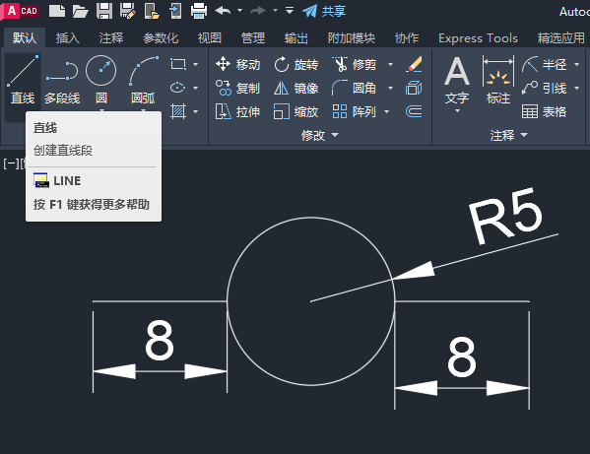590x454 pixels.
Task: Expand the Annotation (注释) panel
Action: tap(508, 135)
